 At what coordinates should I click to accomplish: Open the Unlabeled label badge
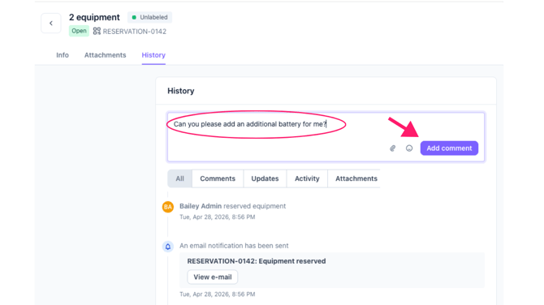(150, 17)
